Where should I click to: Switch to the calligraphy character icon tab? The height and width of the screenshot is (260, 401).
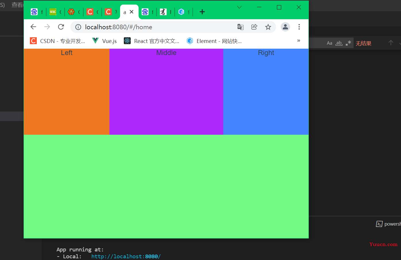tap(165, 12)
